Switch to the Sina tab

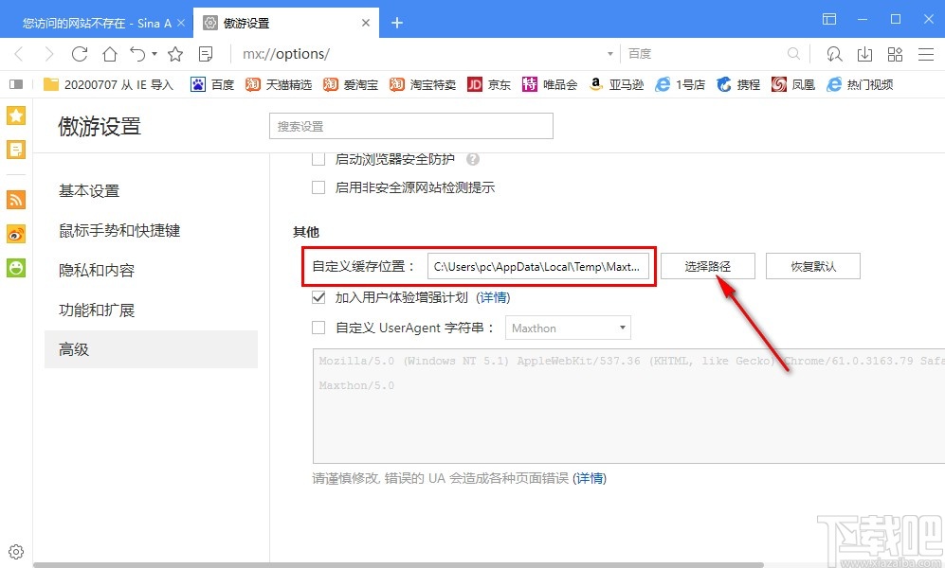coord(97,23)
